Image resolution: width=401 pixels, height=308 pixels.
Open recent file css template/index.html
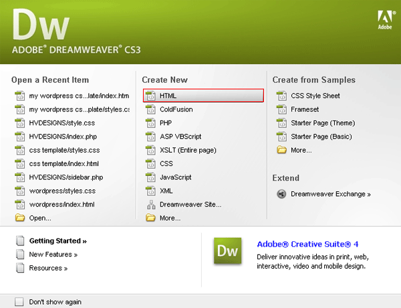(x=64, y=163)
